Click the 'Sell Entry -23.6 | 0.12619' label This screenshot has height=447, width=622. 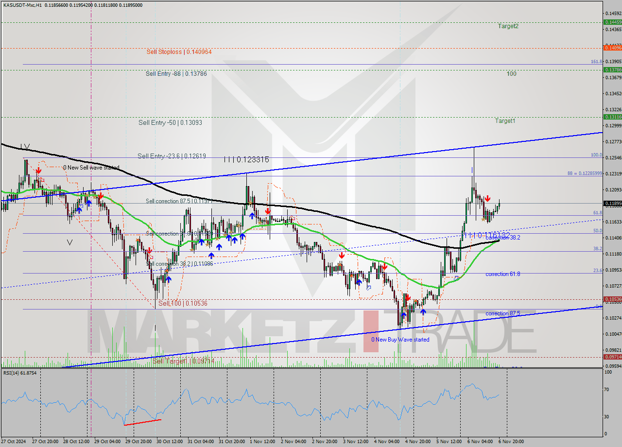coord(172,156)
